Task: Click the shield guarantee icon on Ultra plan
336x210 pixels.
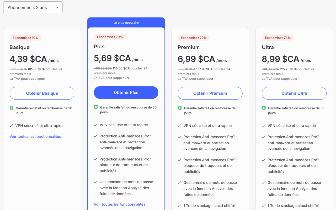Action: pyautogui.click(x=263, y=107)
